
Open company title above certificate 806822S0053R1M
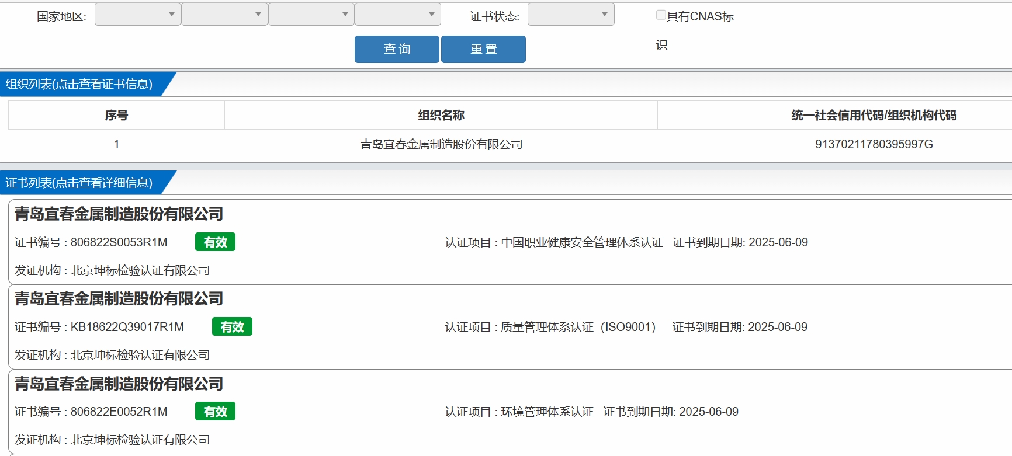click(x=119, y=214)
